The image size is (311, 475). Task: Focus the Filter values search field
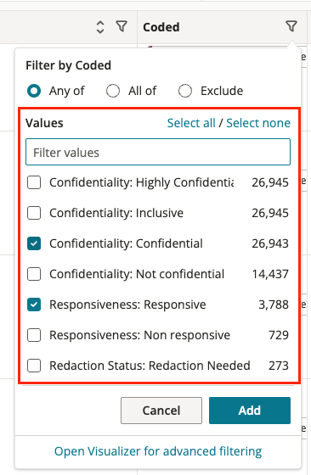coord(158,152)
